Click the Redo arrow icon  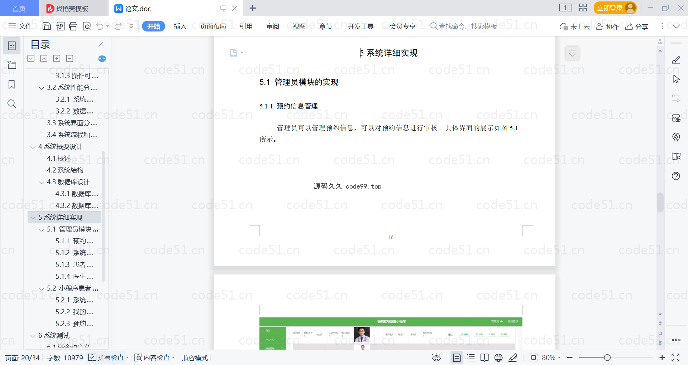tap(118, 26)
